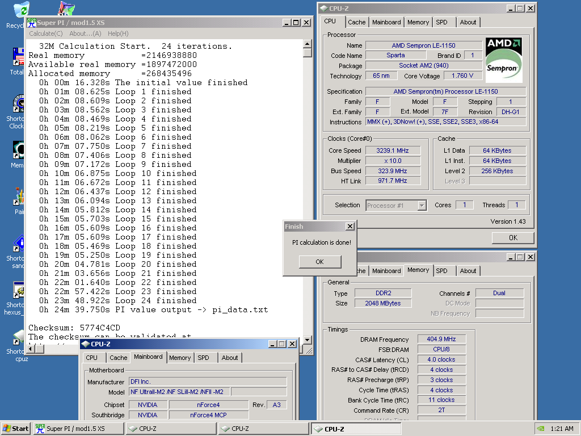Viewport: 581px width, 436px height.
Task: Click the Code Name Sparta value
Action: (395, 55)
